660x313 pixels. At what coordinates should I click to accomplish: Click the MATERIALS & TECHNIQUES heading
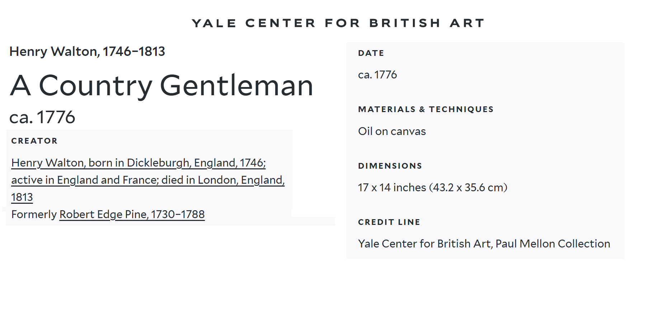(426, 110)
